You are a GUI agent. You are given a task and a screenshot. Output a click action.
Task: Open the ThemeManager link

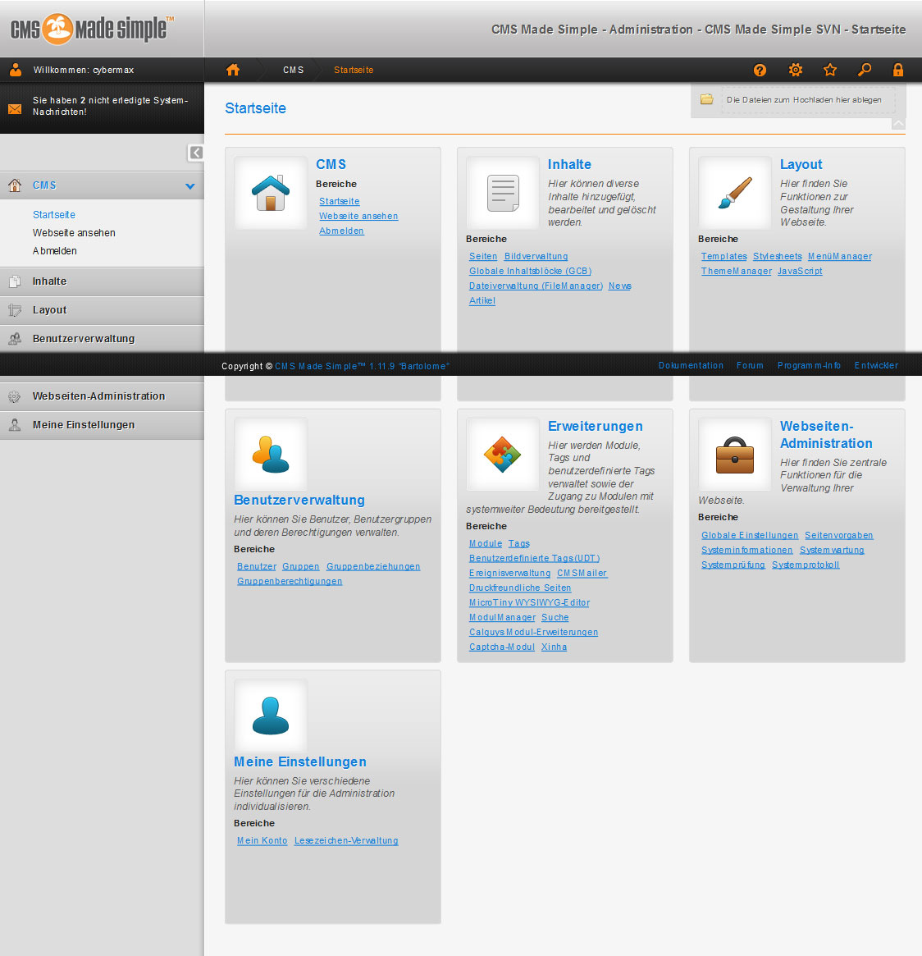[x=736, y=271]
